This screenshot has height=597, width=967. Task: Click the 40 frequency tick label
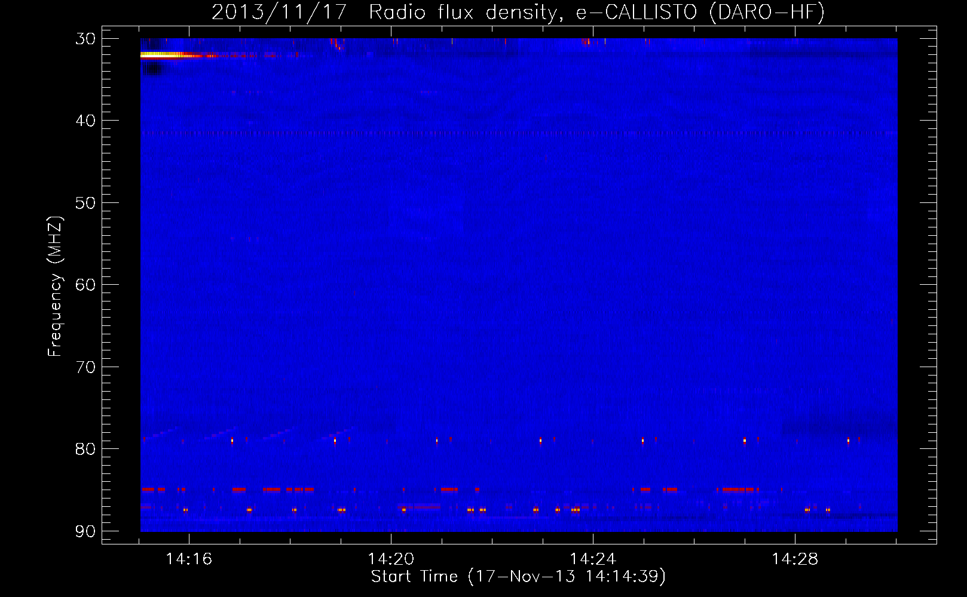coord(85,121)
